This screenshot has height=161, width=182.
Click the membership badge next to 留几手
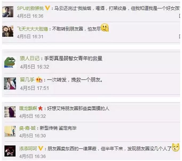(39, 80)
